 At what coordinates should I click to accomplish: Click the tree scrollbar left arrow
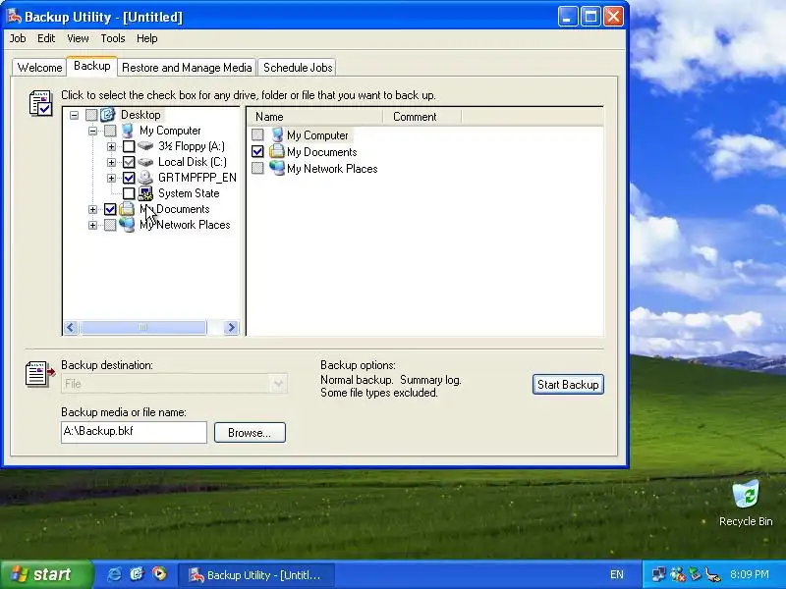[x=71, y=328]
